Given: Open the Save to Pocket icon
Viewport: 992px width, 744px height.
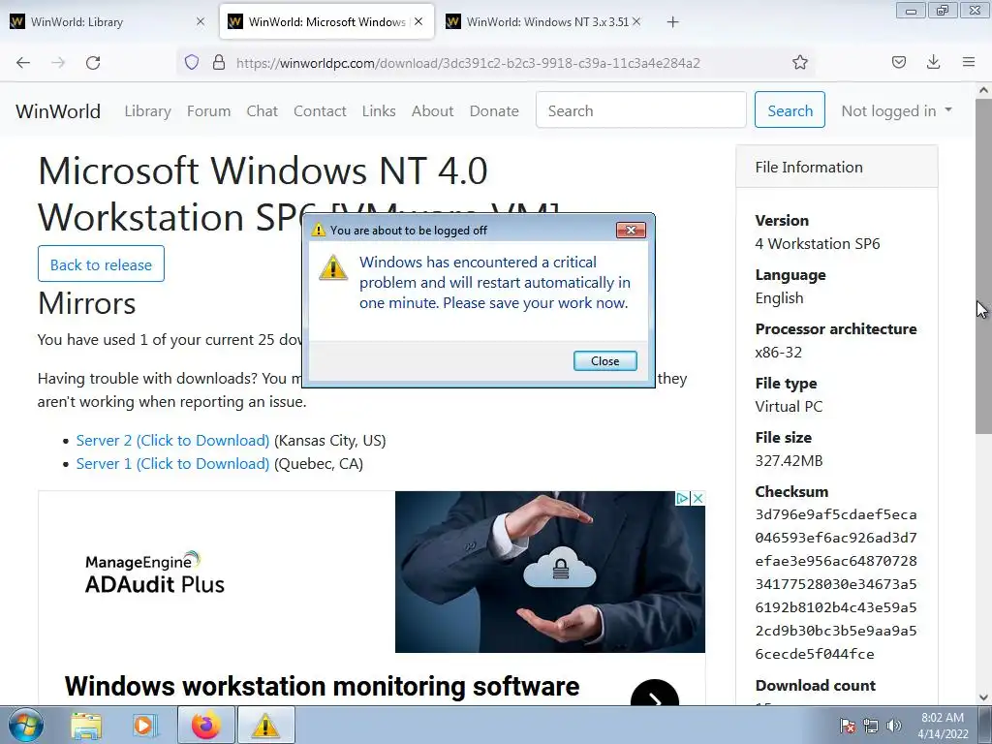Looking at the screenshot, I should (x=898, y=62).
